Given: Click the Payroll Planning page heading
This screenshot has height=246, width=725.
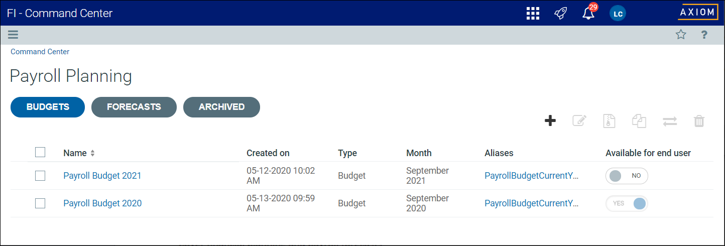Looking at the screenshot, I should pos(71,76).
